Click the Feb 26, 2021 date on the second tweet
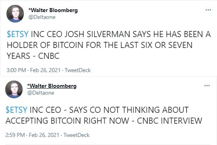The width and height of the screenshot is (217, 145). 44,135
